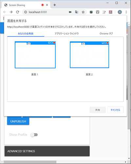Select the 画面 2 screen thumbnail

pos(89,55)
